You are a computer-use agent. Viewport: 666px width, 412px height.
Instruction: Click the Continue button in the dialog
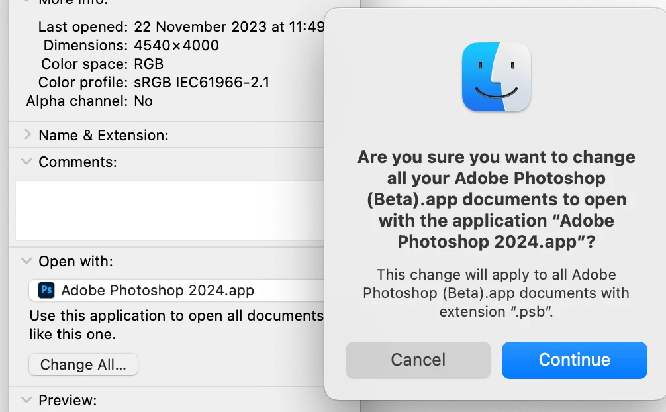click(574, 360)
